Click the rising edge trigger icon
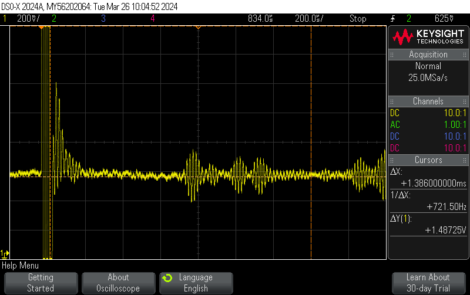This screenshot has height=295, width=470. click(393, 19)
